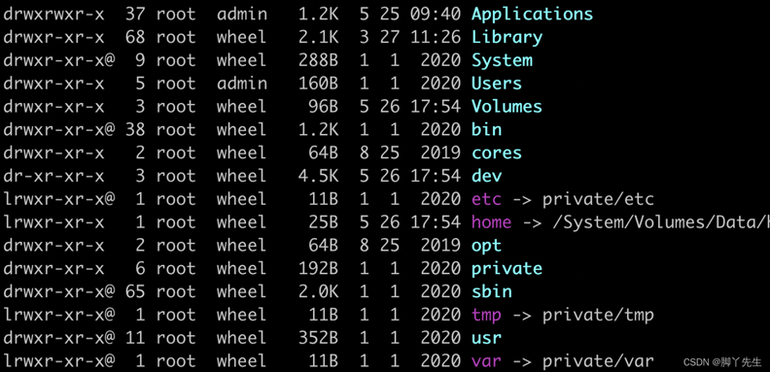Click the etc symlink name
770x372 pixels.
[487, 199]
